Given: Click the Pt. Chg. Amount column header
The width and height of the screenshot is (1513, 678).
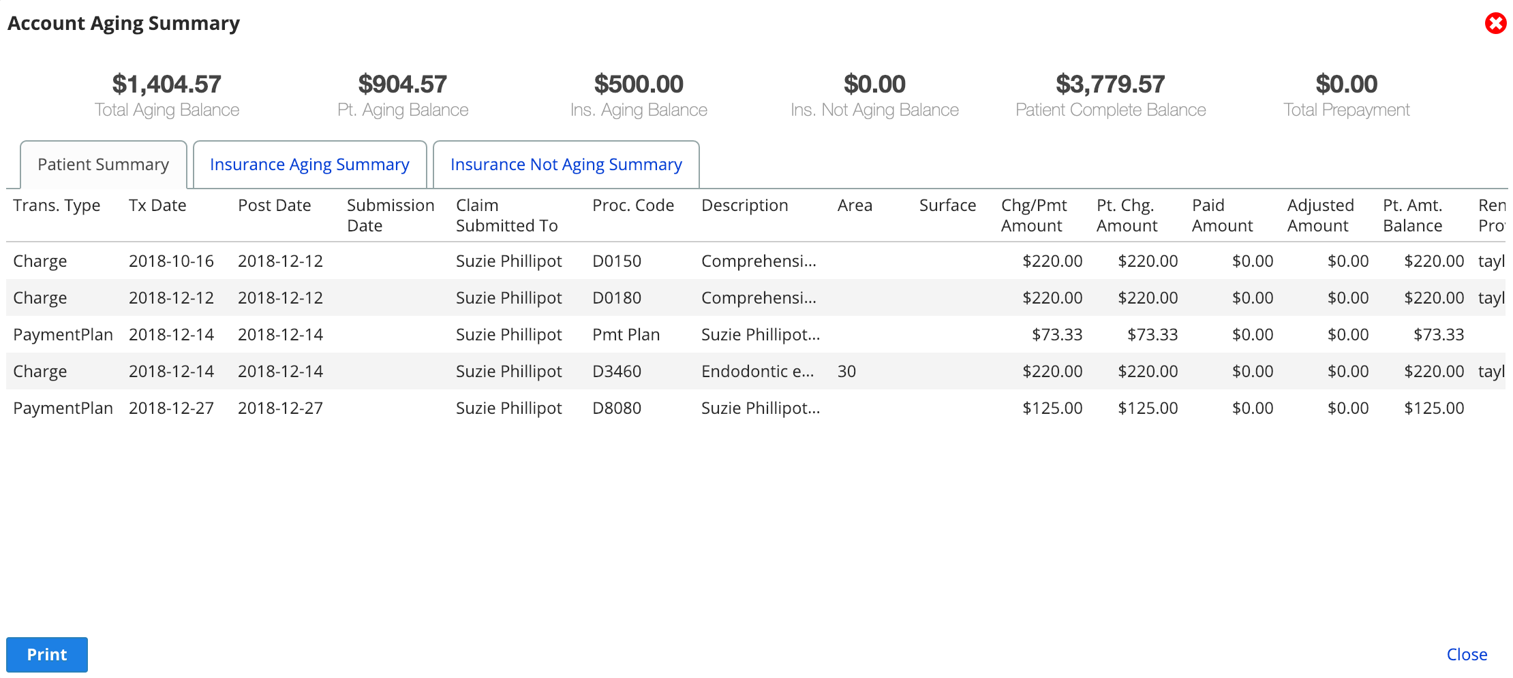Looking at the screenshot, I should pyautogui.click(x=1127, y=215).
